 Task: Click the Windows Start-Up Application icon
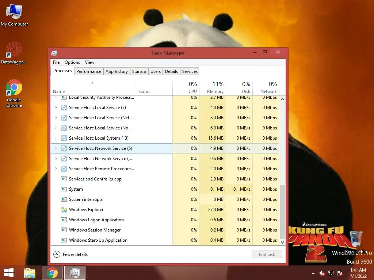pos(64,240)
